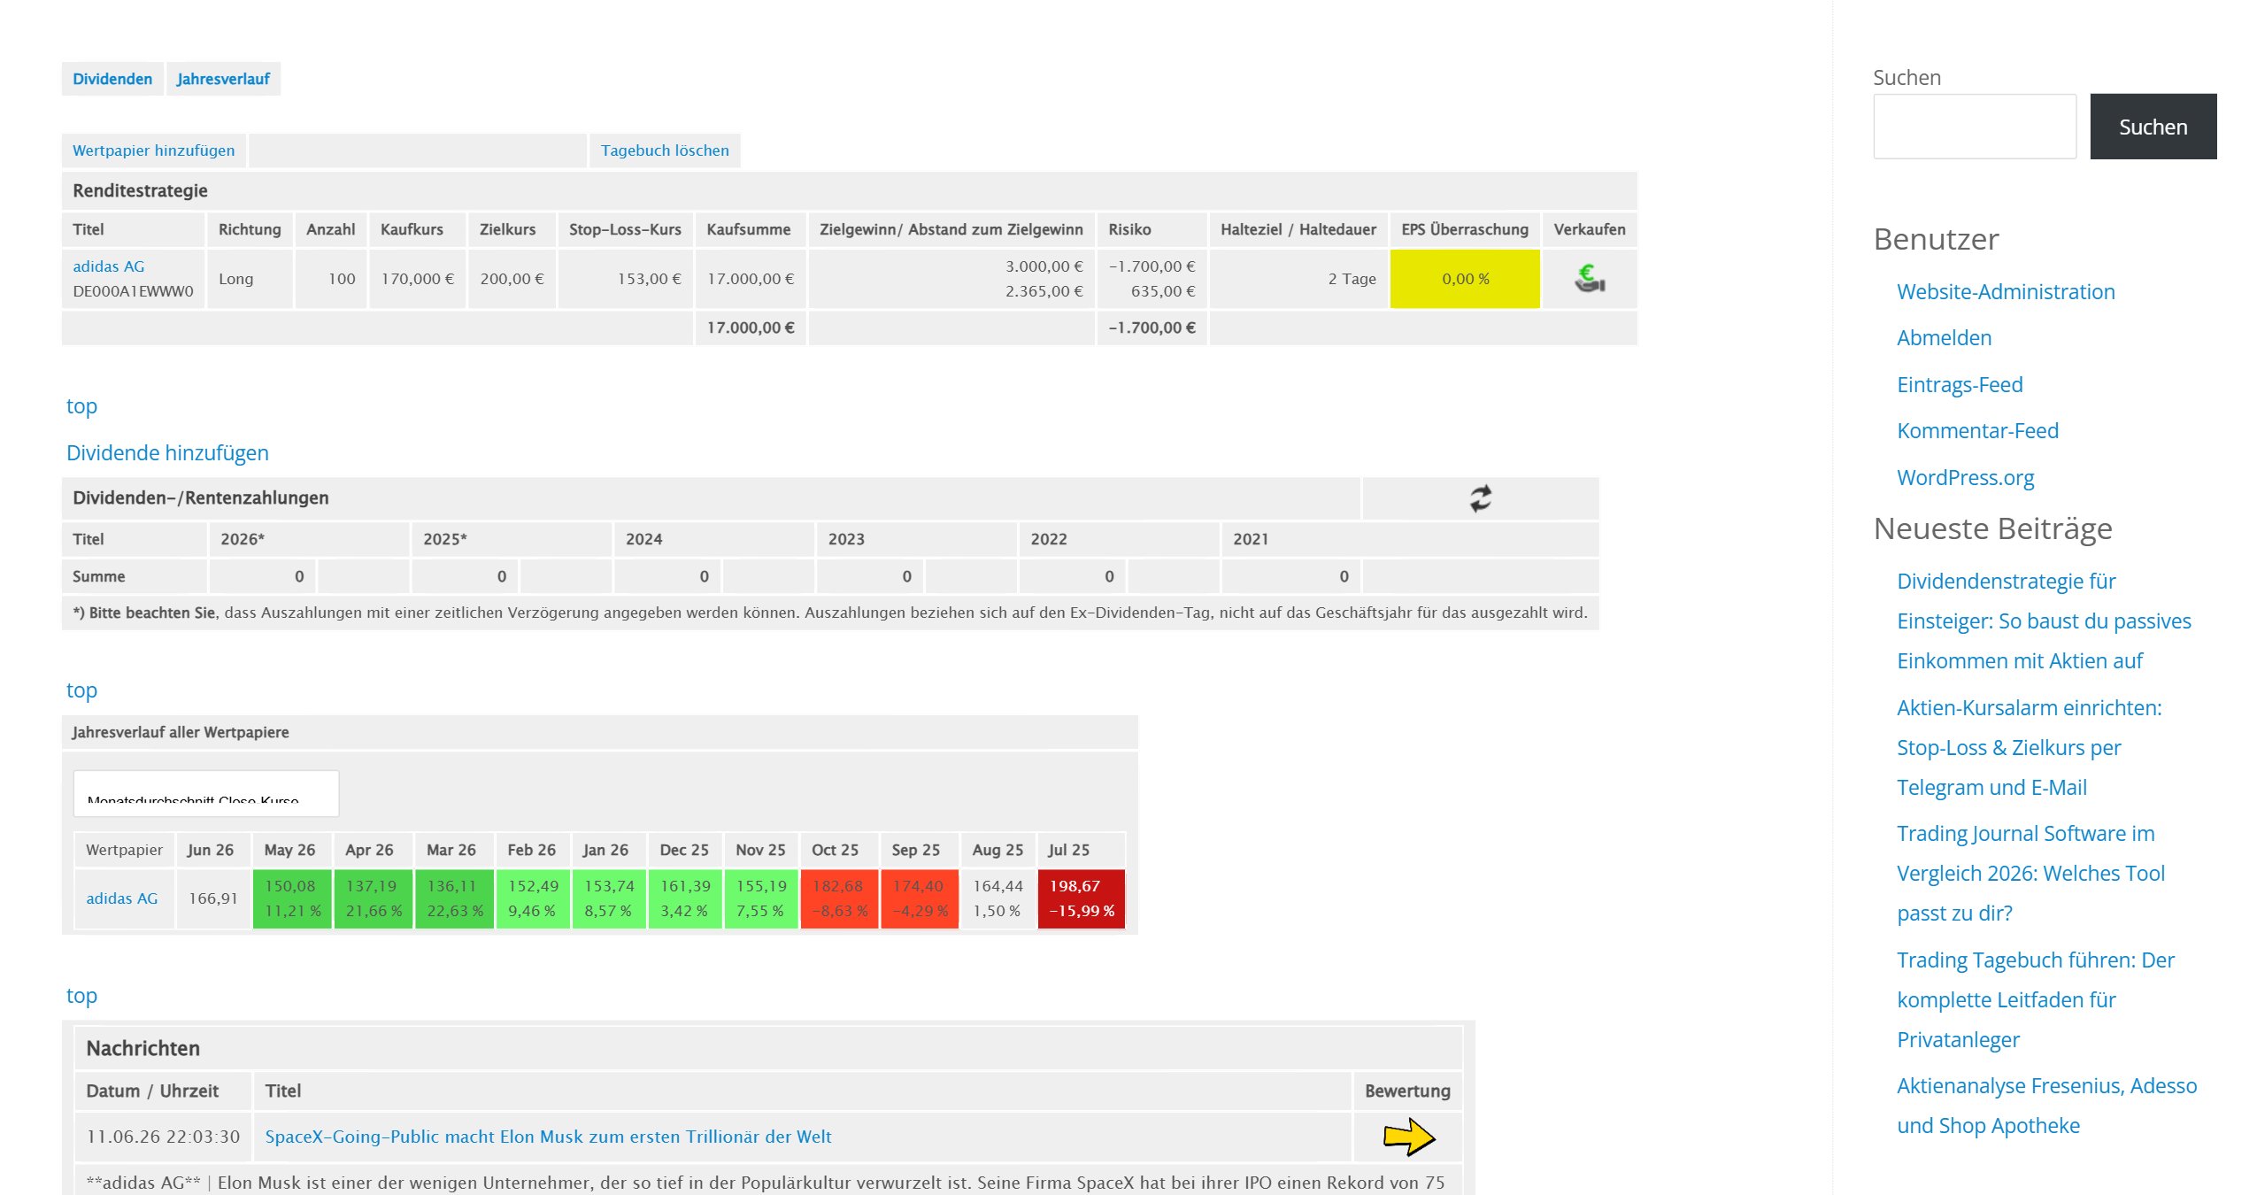Open the SpaceX-Going-Public news article
The image size is (2257, 1195).
(549, 1137)
